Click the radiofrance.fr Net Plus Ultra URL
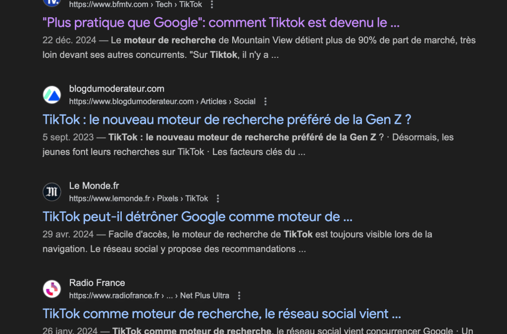This screenshot has width=507, height=334. (x=149, y=295)
